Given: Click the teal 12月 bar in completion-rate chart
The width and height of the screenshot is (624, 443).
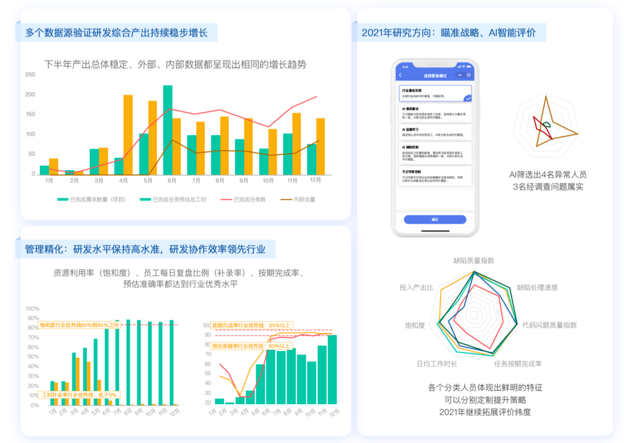Looking at the screenshot, I should (x=332, y=370).
